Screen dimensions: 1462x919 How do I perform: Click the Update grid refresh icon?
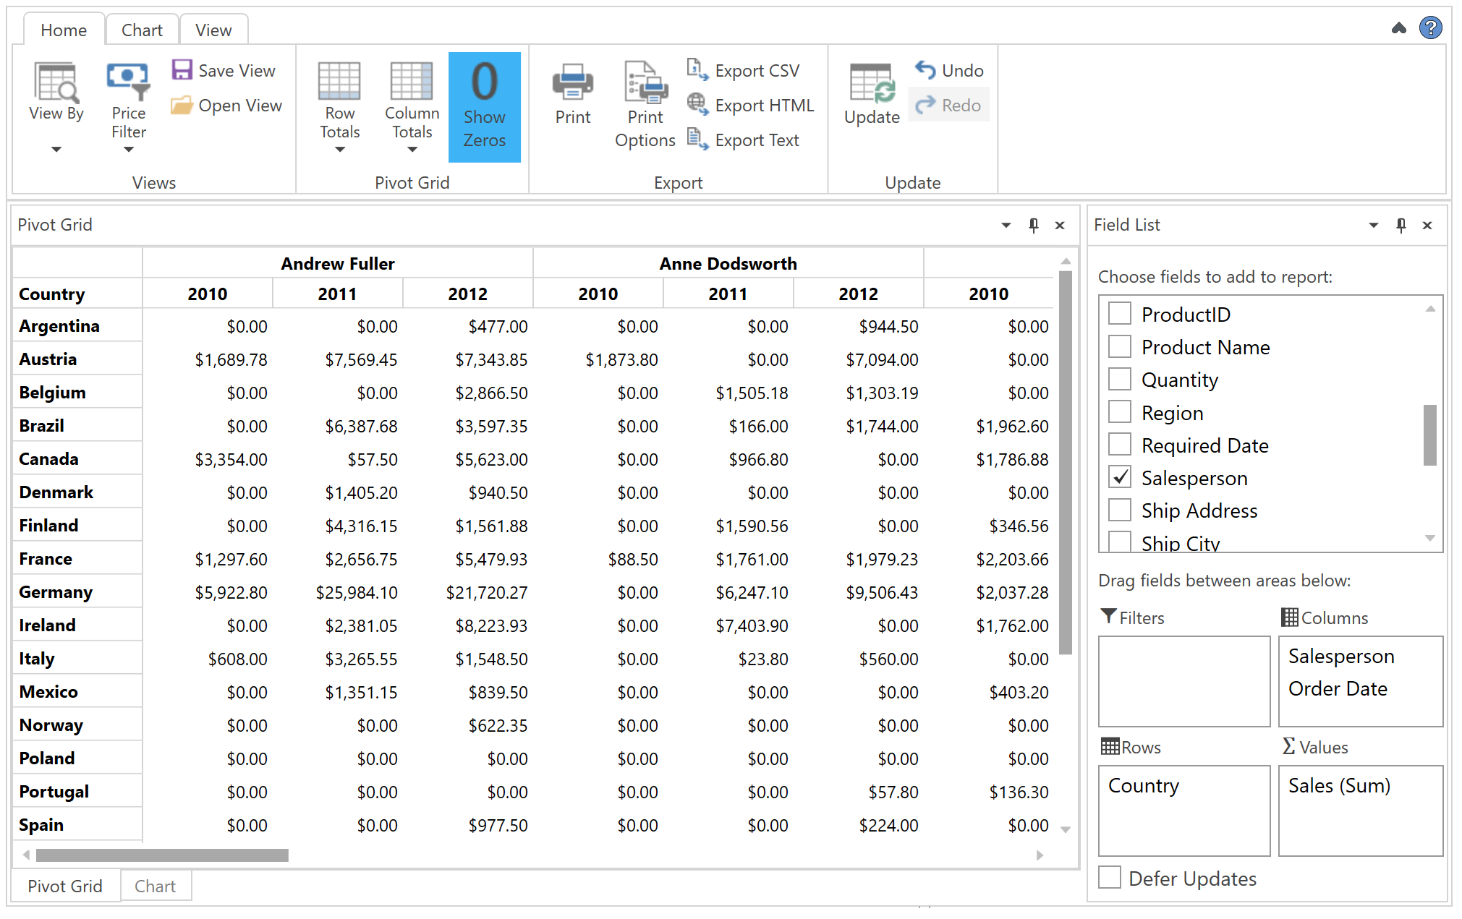click(872, 83)
